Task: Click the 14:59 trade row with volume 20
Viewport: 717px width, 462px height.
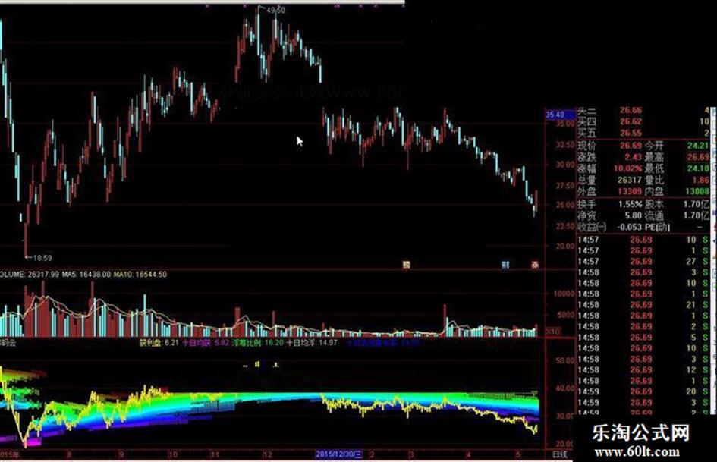Action: [644, 391]
